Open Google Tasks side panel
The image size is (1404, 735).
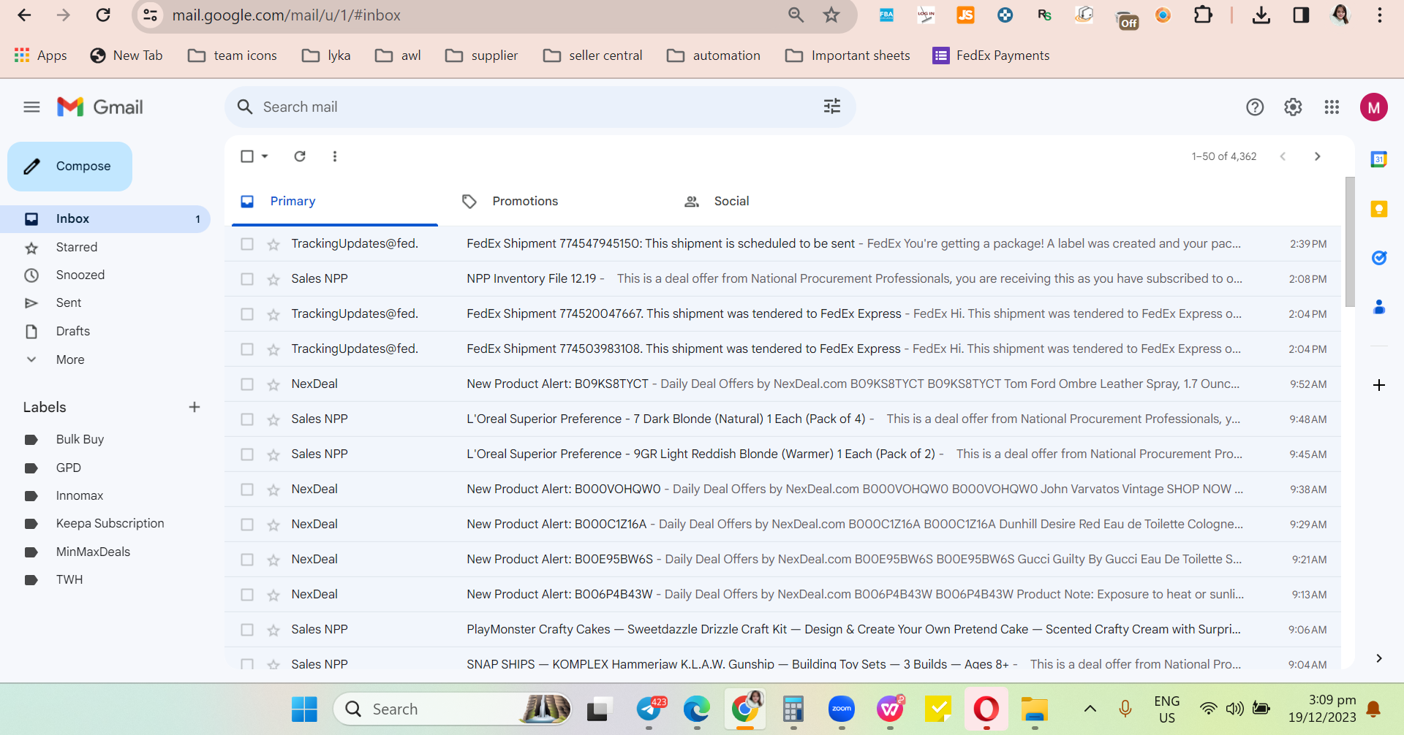(x=1379, y=258)
